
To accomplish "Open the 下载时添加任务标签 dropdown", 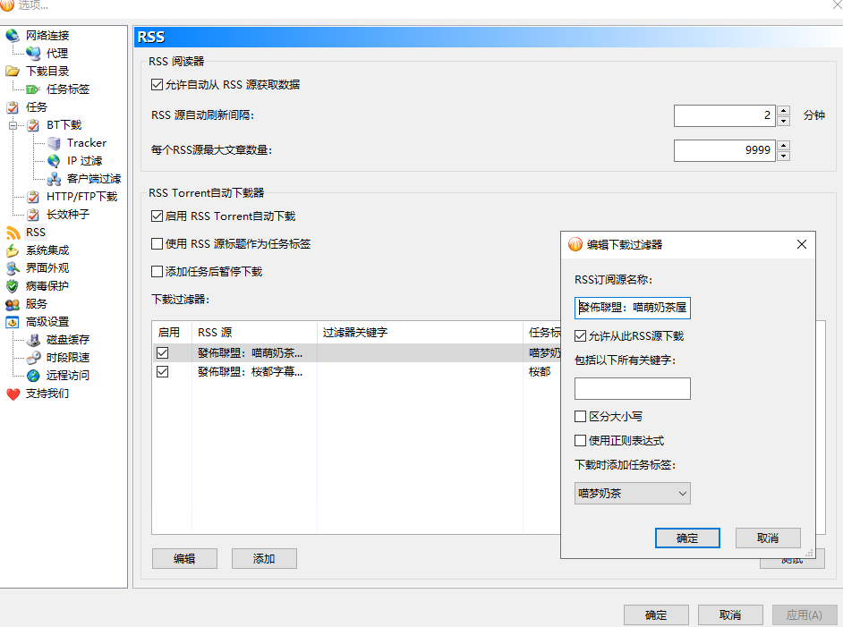I will click(632, 493).
